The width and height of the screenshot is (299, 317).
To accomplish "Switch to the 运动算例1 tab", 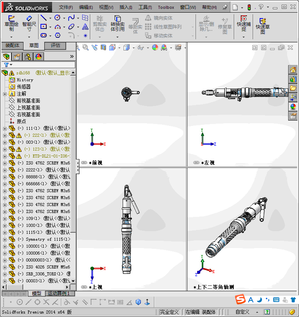I will click(x=60, y=294).
